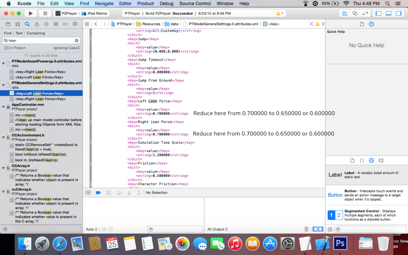Click the search field containing lean
Viewport: 408px width, 255px height.
coord(41,41)
